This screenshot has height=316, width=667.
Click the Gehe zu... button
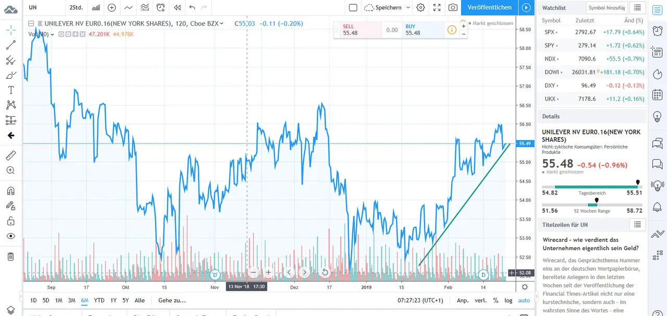pyautogui.click(x=172, y=300)
